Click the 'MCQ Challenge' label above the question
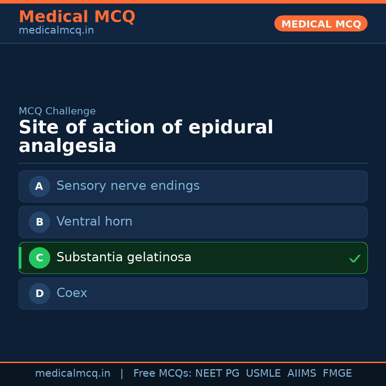This screenshot has width=386, height=386. pyautogui.click(x=57, y=111)
